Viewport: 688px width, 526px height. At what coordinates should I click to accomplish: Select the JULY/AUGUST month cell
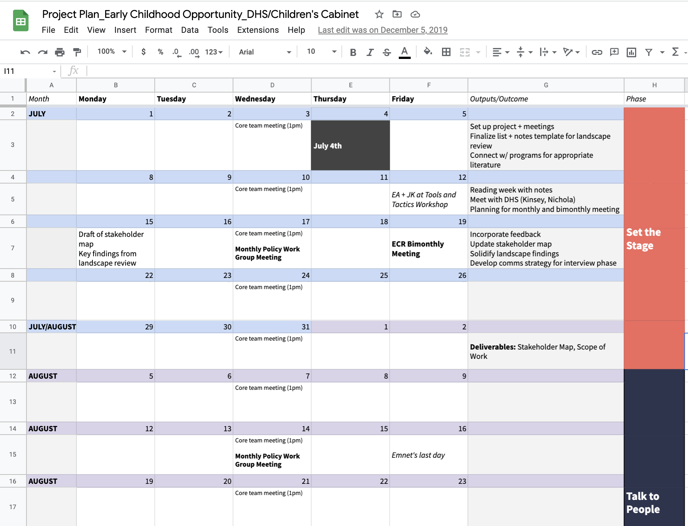pos(51,326)
